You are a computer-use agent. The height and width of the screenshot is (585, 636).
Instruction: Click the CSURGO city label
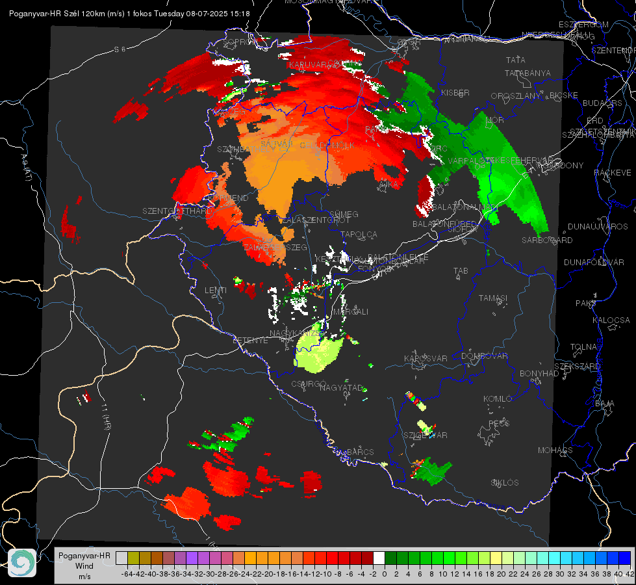coord(309,383)
